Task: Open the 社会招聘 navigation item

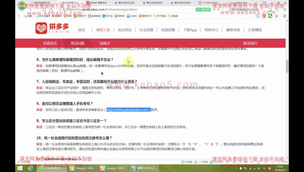Action: pyautogui.click(x=146, y=30)
